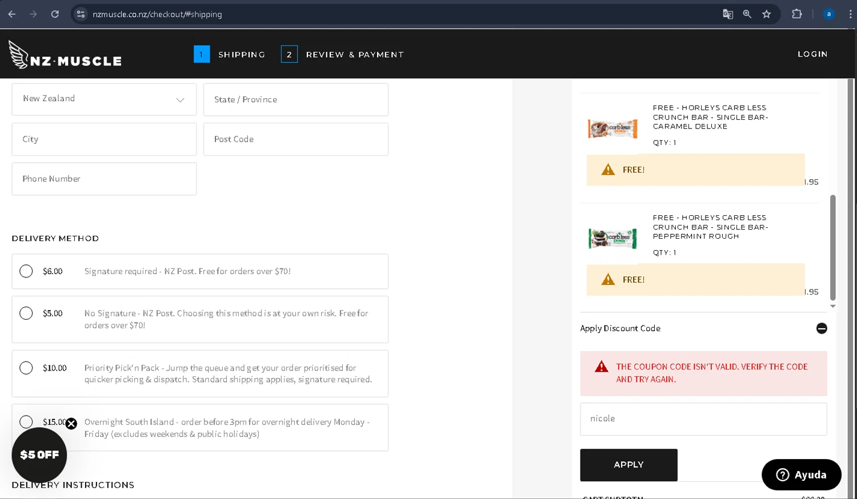
Task: Open the $5 OFF promo bubble
Action: (39, 455)
